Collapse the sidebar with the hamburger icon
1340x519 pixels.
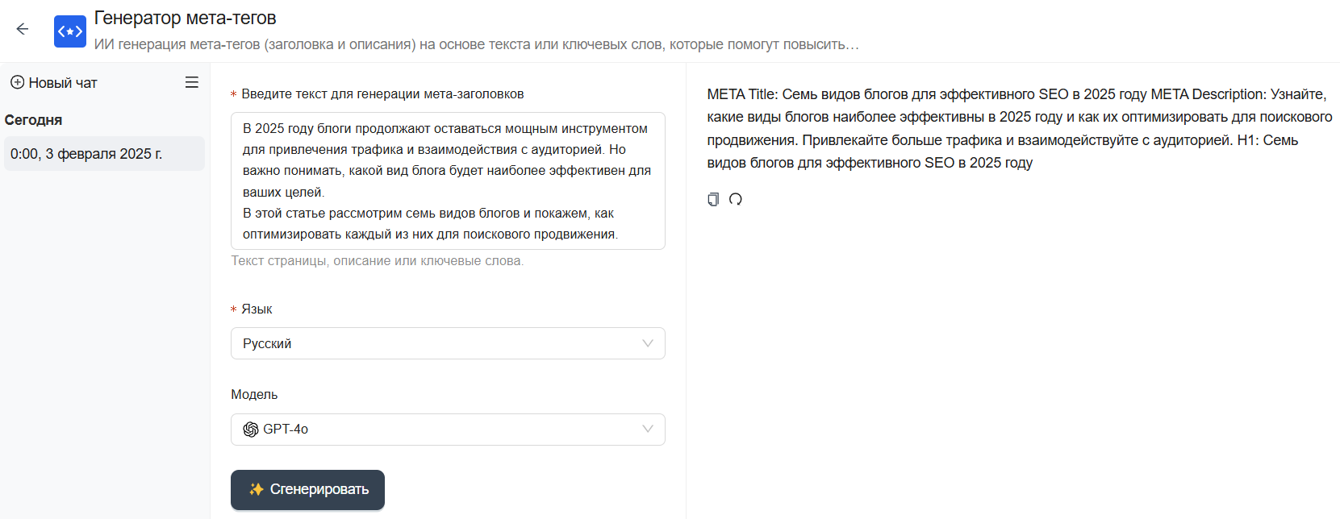pos(192,82)
